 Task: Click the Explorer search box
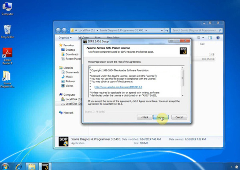click(x=197, y=30)
